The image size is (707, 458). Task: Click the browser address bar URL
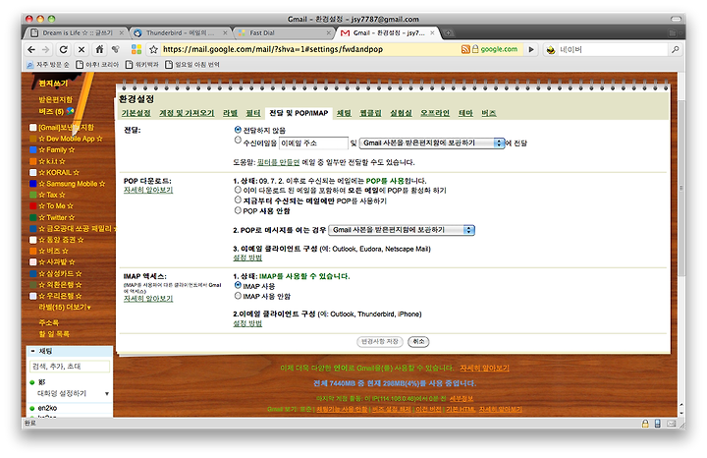272,49
